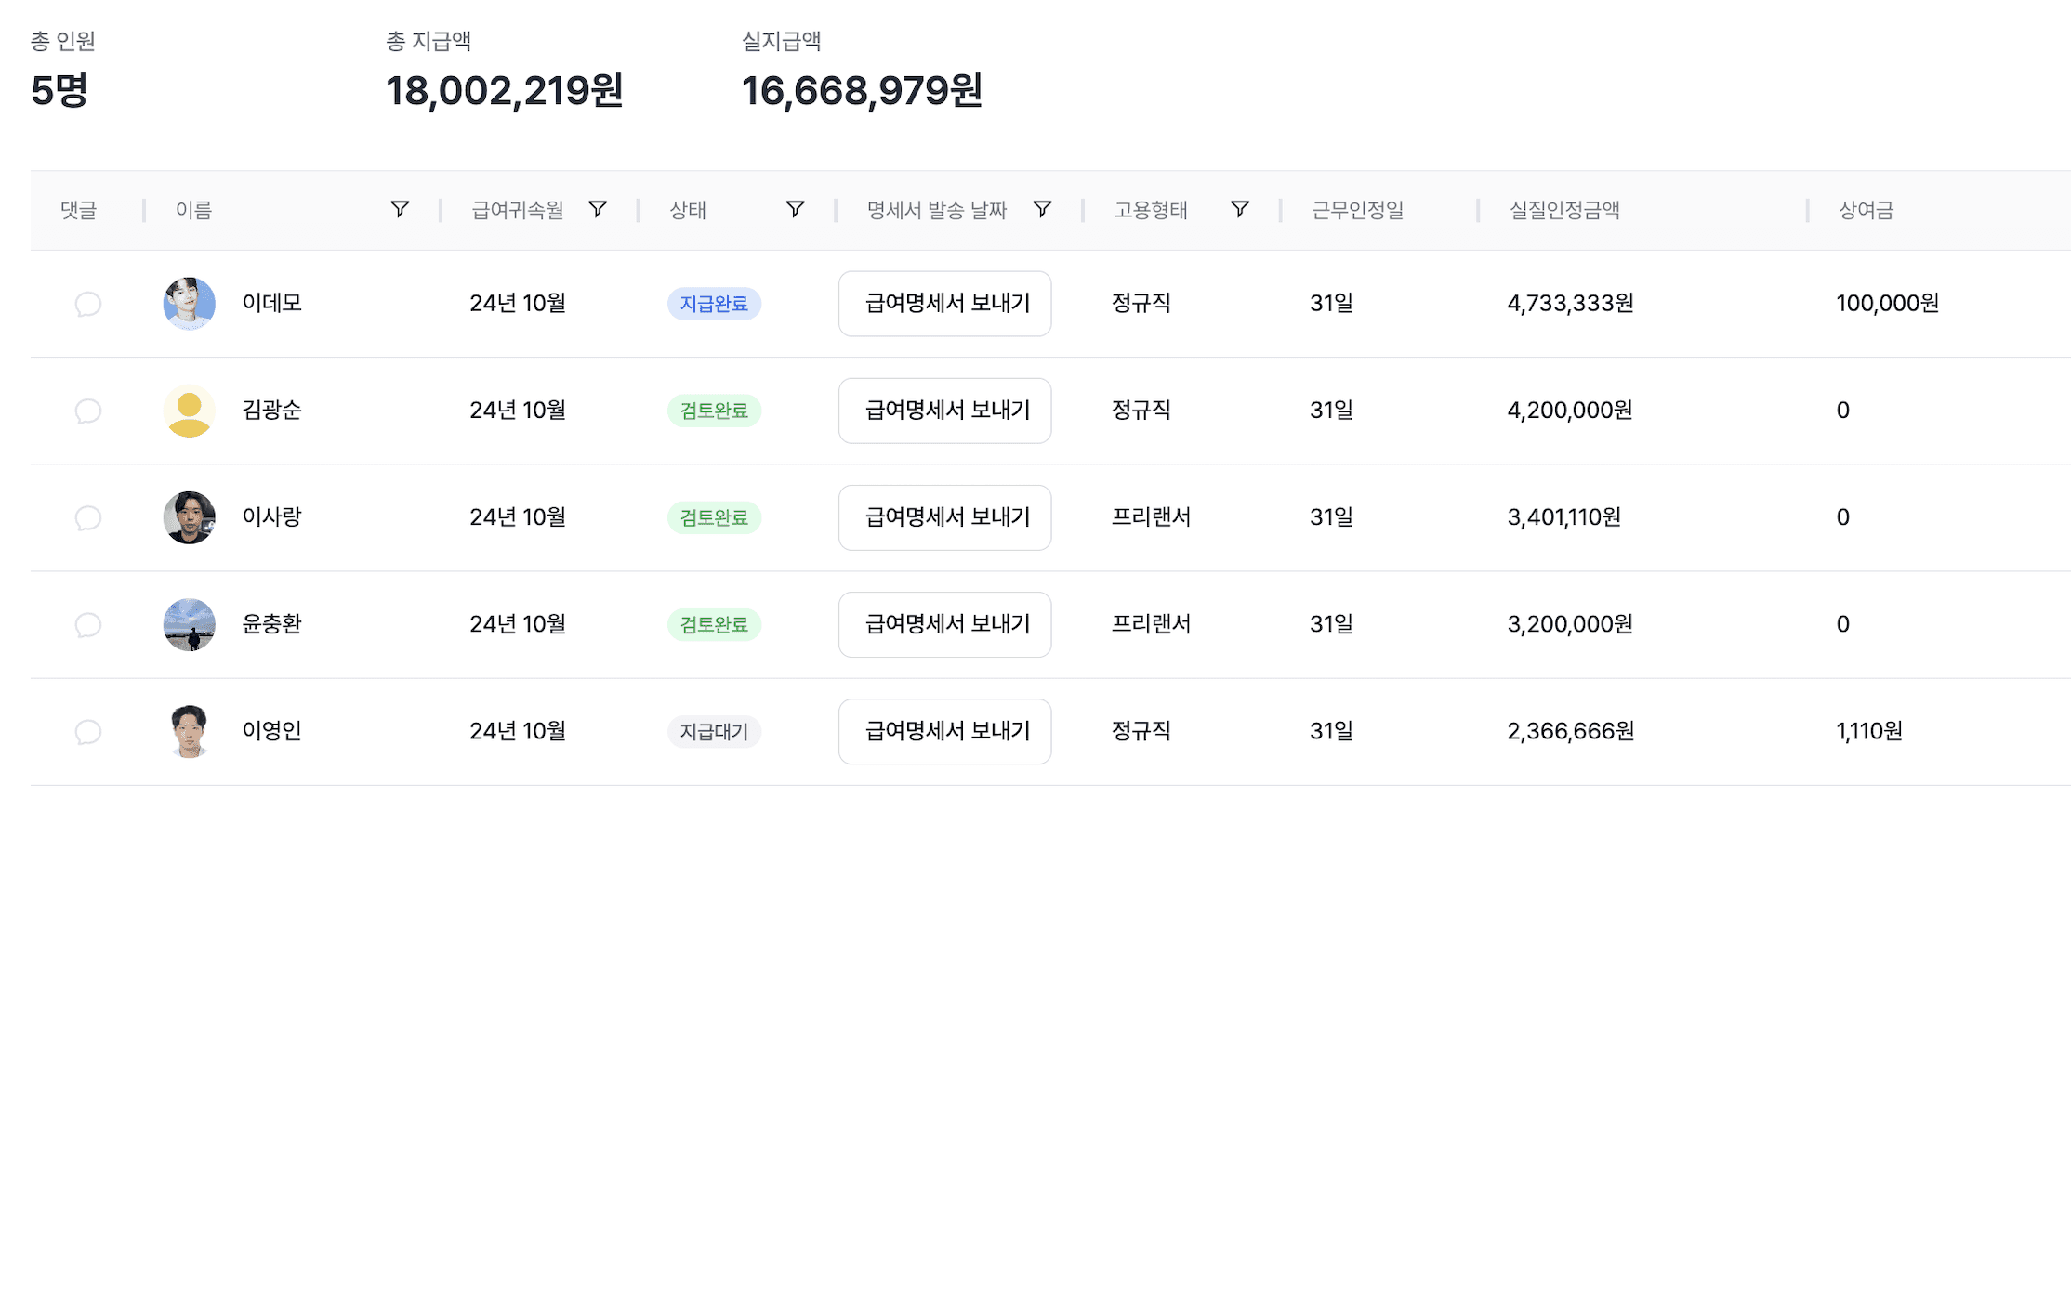2071x1293 pixels.
Task: Open comment bubble for 이영인 row
Action: point(88,732)
